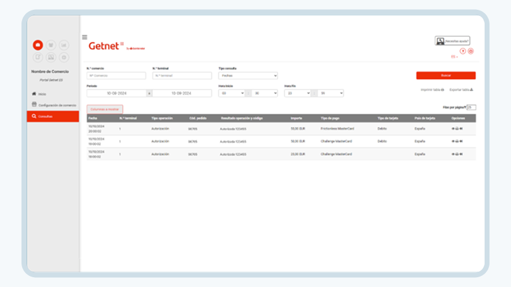Refund arrows icon in the 55,00 EUR row

tap(461, 129)
